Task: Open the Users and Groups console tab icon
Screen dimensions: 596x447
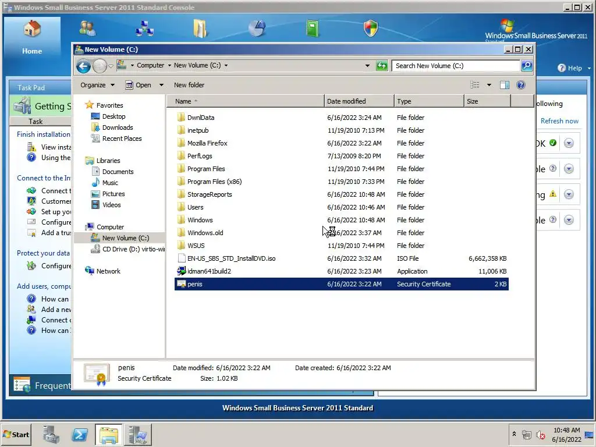Action: 88,28
